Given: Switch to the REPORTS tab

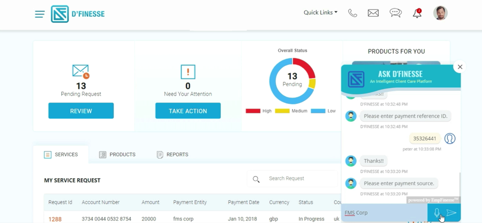Looking at the screenshot, I should tap(172, 154).
